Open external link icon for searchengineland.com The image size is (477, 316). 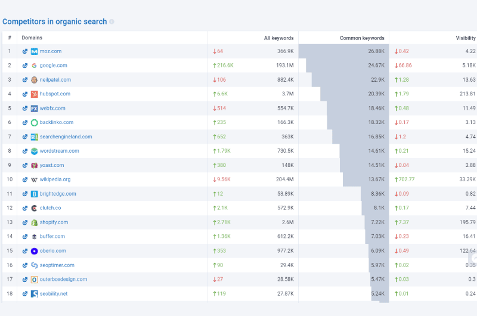click(25, 137)
